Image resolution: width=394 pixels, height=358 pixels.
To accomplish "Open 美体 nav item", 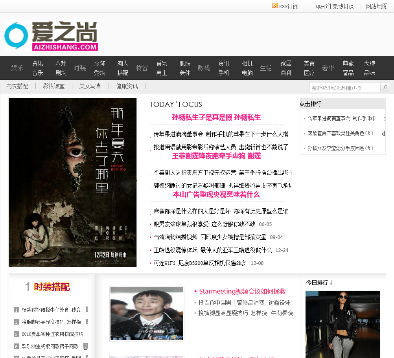I will click(185, 73).
